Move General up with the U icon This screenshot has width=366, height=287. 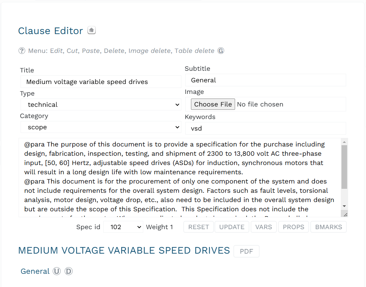[x=57, y=271]
